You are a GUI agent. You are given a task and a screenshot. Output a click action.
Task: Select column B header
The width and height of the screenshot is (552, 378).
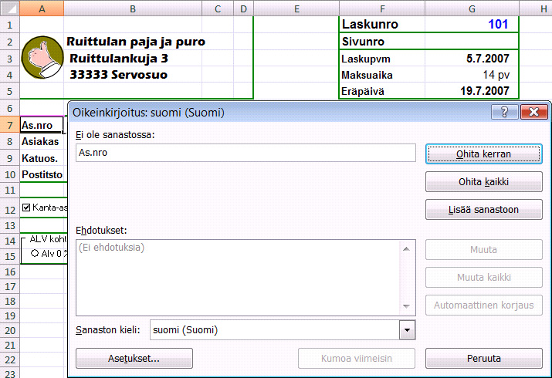click(133, 8)
